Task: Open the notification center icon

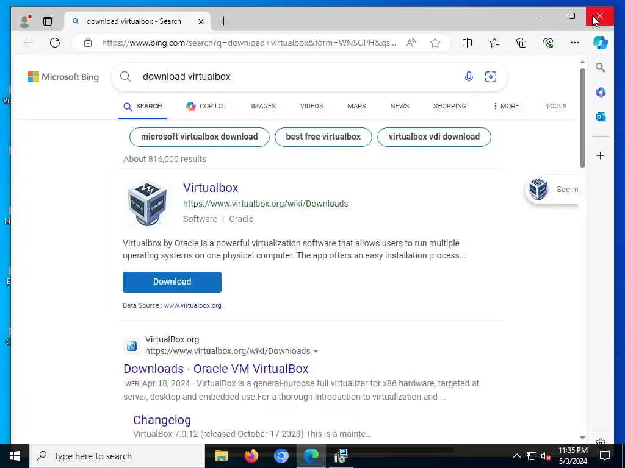Action: pos(605,456)
